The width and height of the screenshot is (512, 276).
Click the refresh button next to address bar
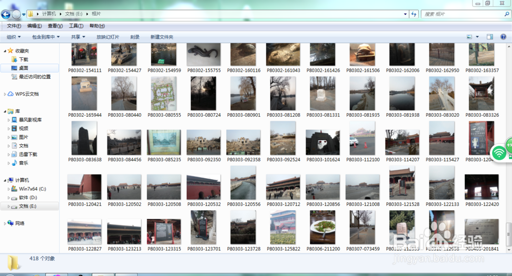click(414, 14)
